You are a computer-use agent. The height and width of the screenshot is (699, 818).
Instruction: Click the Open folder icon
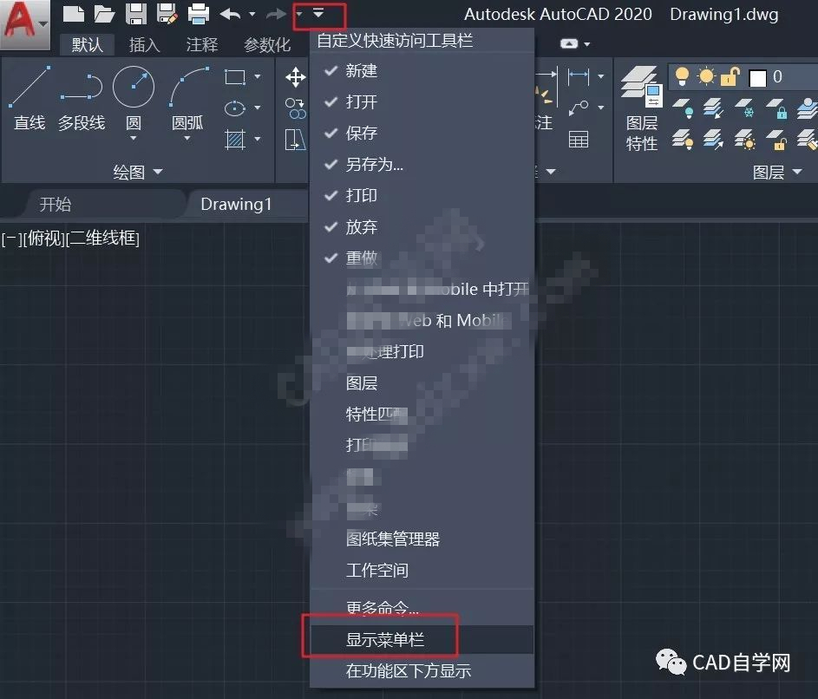pos(104,14)
